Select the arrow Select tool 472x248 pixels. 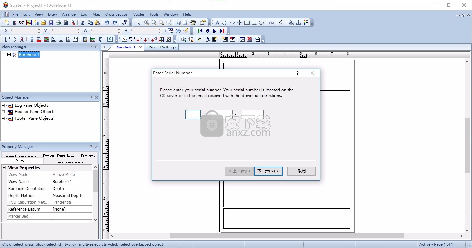pyautogui.click(x=139, y=23)
